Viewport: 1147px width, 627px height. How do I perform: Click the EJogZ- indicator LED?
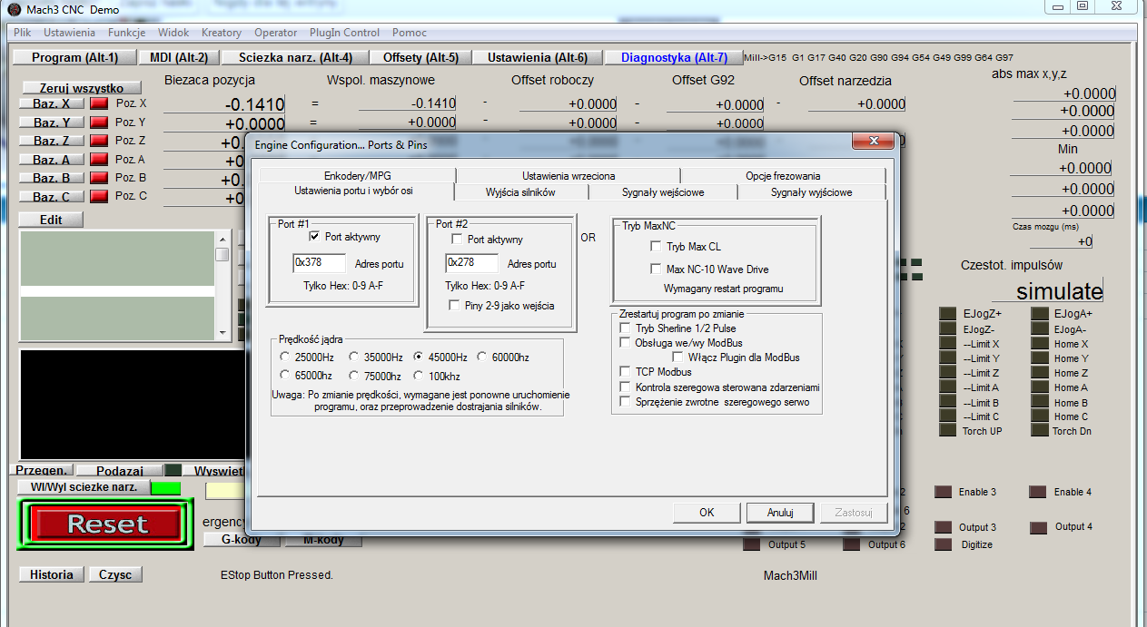click(947, 329)
